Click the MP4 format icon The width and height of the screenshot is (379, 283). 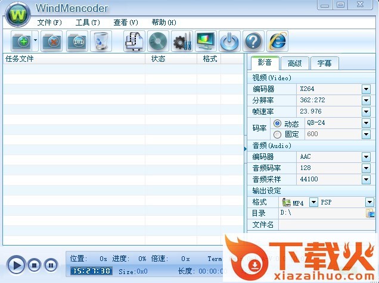point(287,202)
